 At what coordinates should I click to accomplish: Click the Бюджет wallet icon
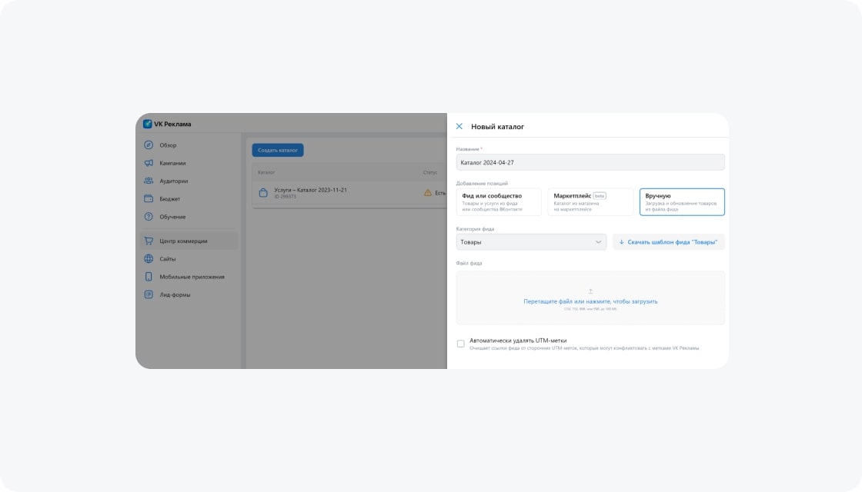[149, 199]
